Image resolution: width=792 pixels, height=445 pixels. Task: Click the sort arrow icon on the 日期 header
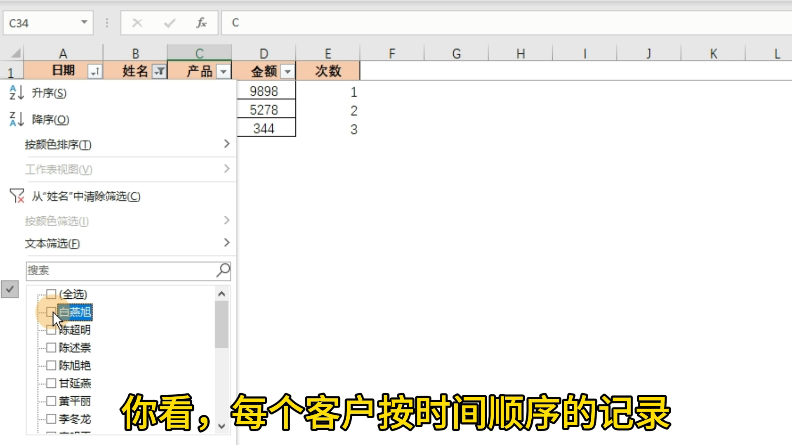pyautogui.click(x=95, y=70)
